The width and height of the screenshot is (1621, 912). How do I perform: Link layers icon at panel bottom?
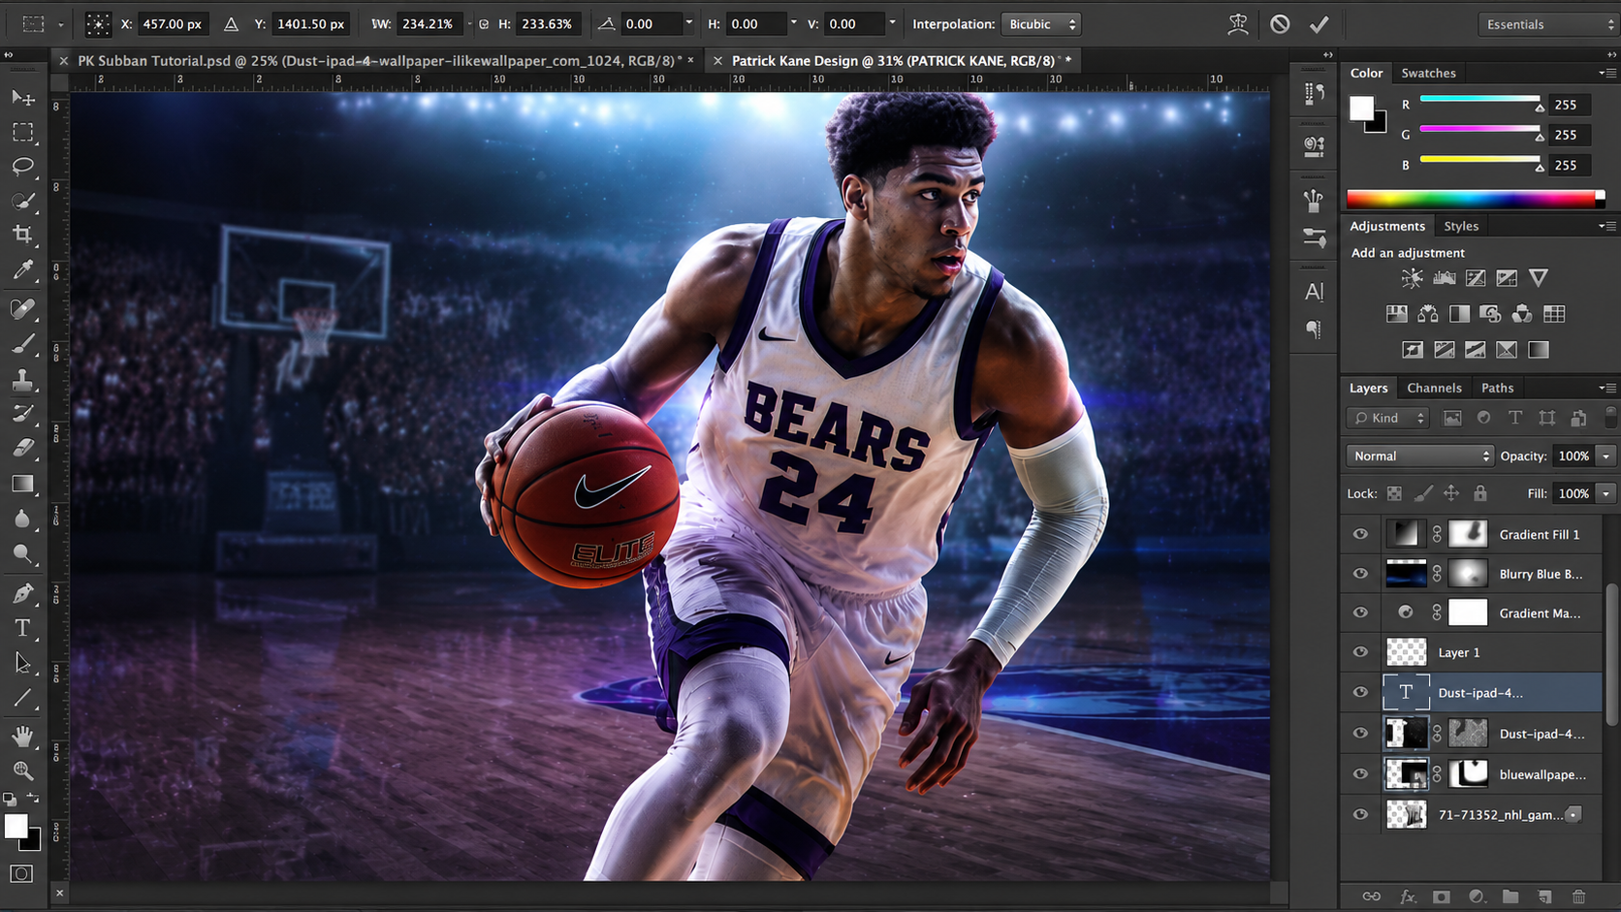1372,896
